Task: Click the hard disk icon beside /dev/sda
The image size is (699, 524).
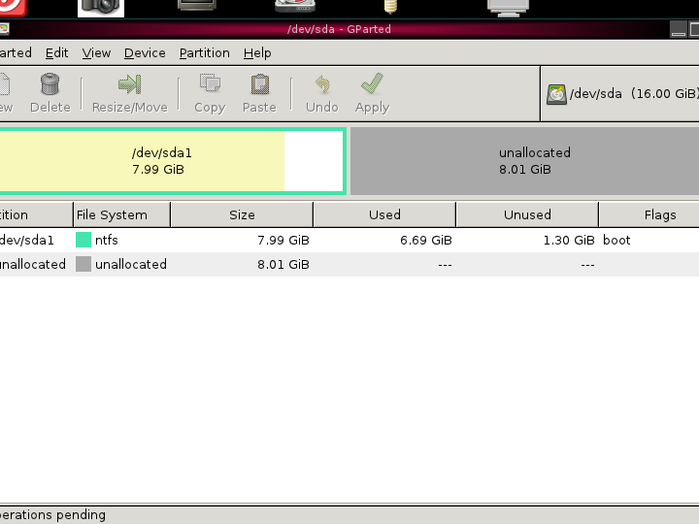Action: [x=556, y=94]
